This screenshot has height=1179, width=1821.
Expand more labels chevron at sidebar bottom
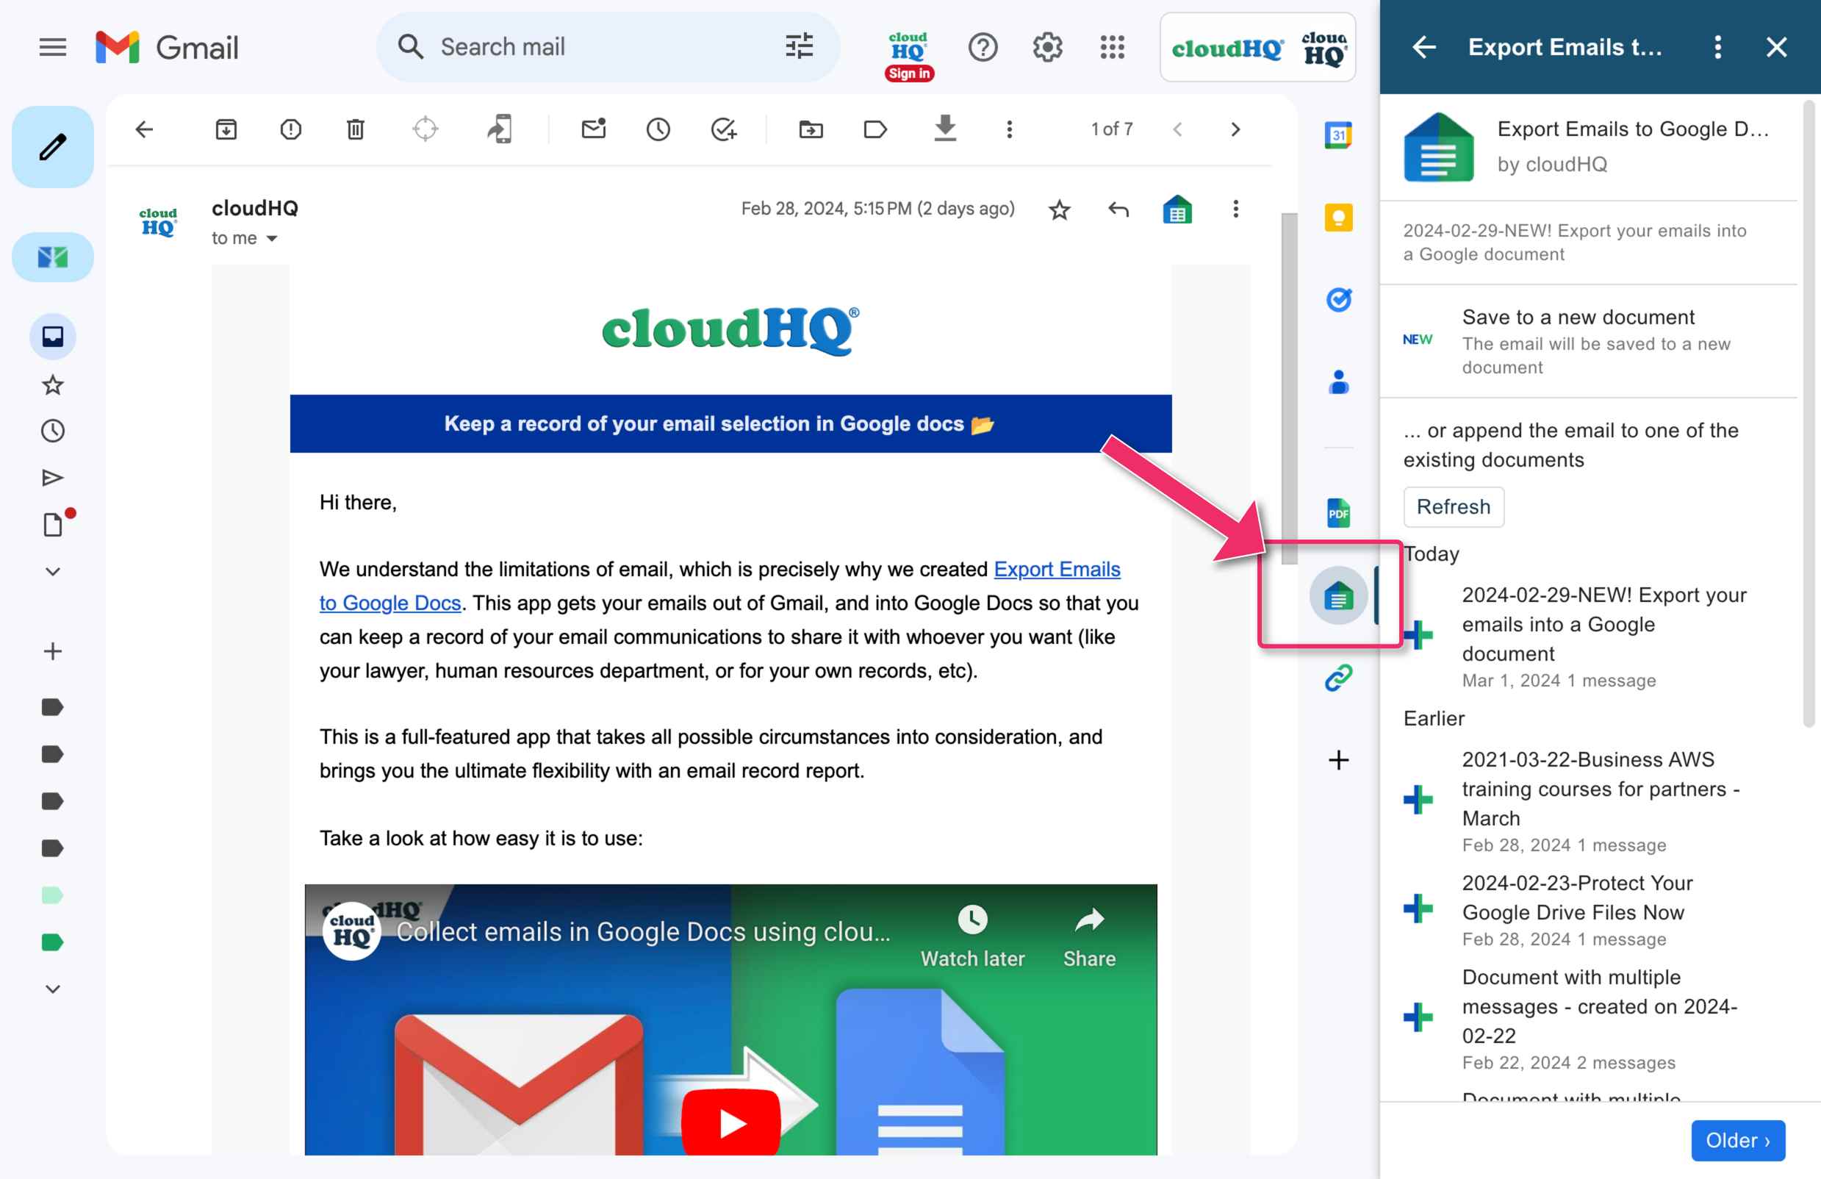[x=53, y=989]
